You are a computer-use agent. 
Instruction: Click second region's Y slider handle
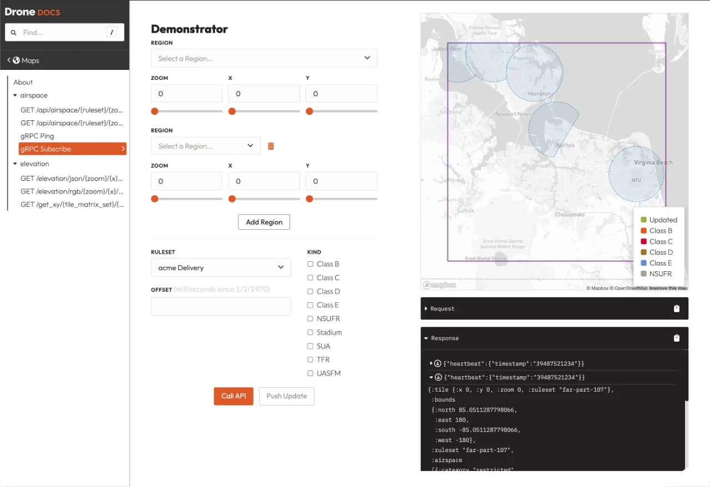click(x=310, y=199)
